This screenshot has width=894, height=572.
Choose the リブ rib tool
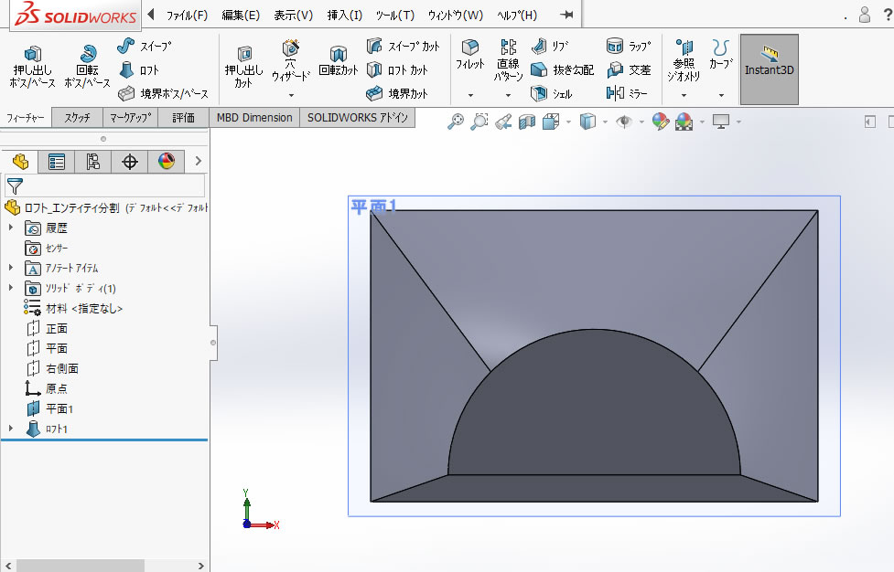550,46
